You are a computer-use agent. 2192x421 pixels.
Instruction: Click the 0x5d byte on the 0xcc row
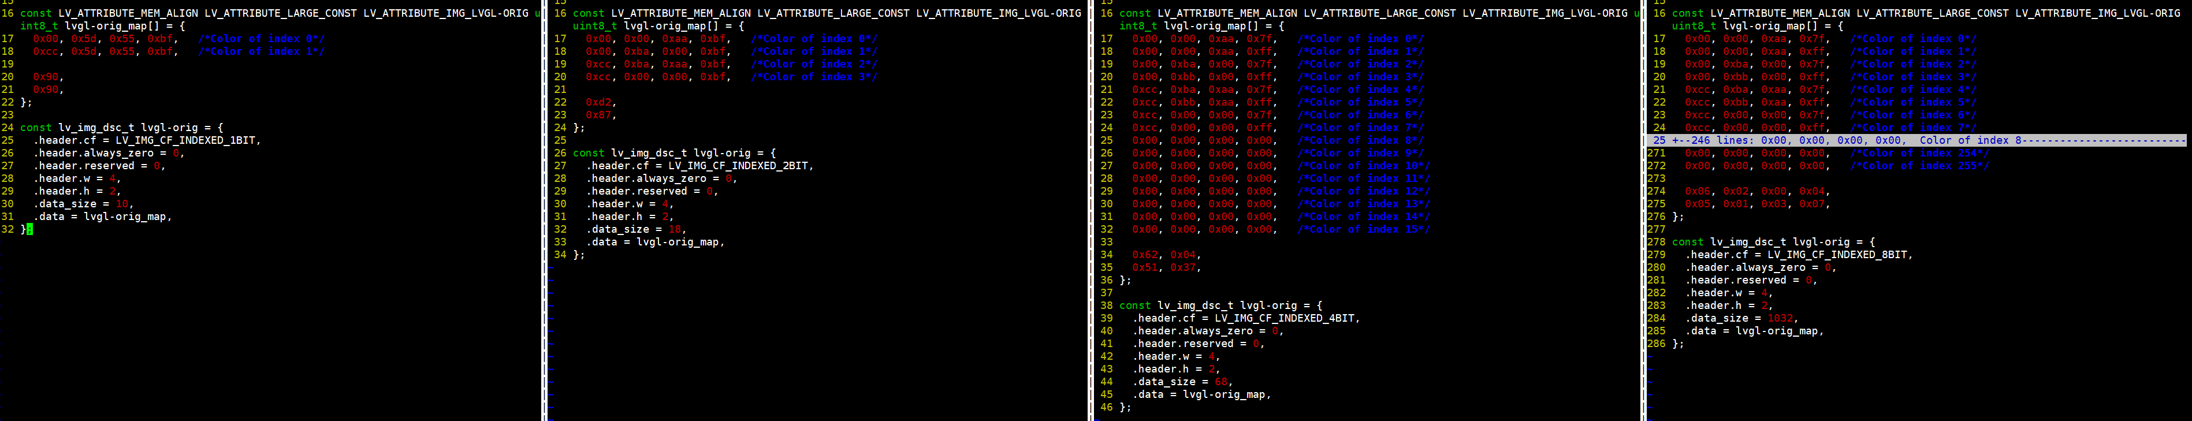pos(84,51)
